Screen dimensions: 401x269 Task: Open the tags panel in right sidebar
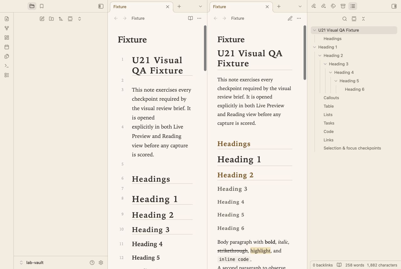333,6
